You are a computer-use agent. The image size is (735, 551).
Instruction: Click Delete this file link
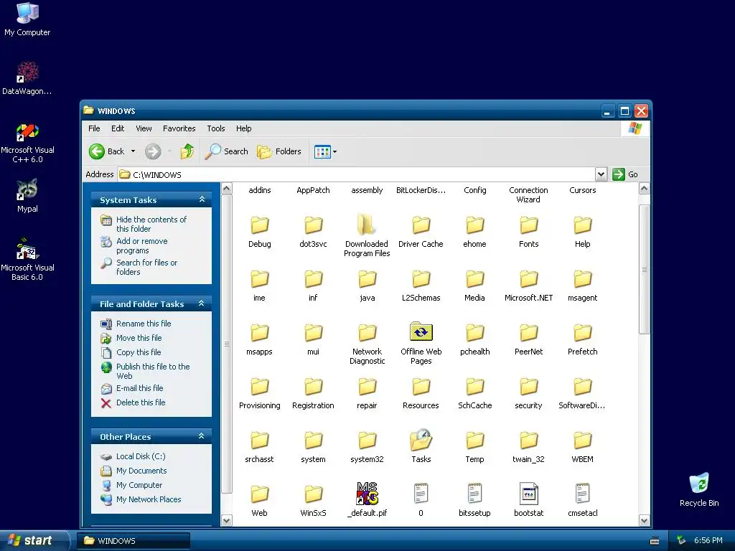(141, 402)
